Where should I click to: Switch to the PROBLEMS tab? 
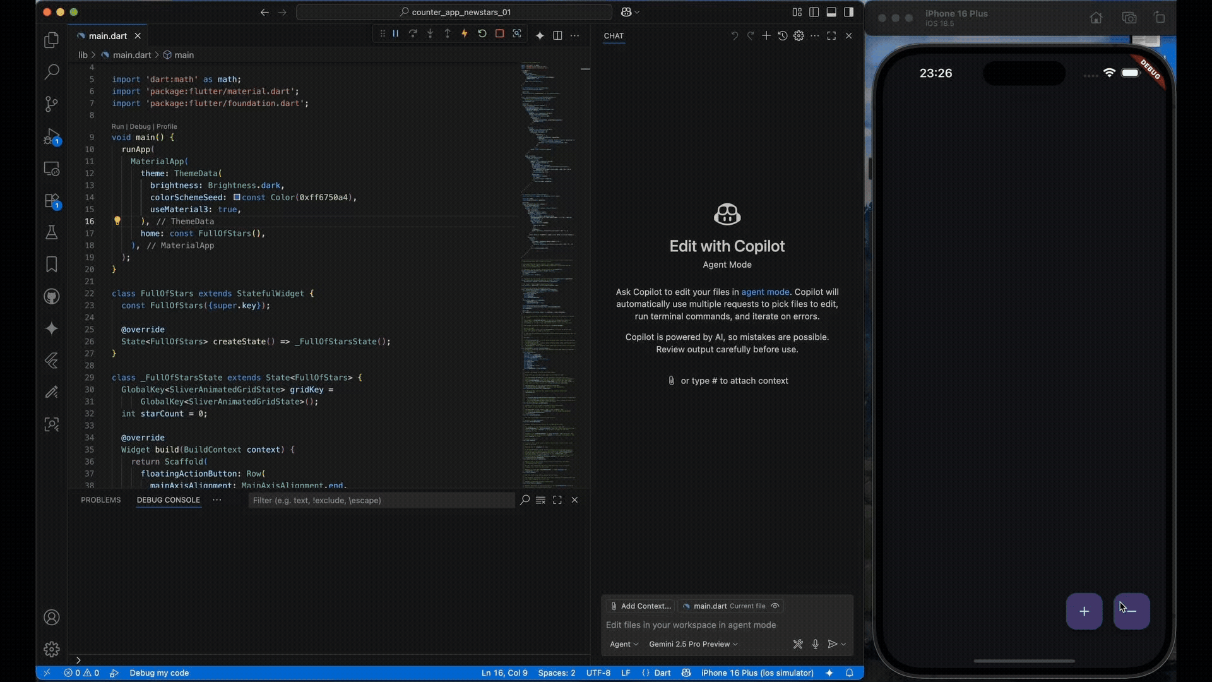pyautogui.click(x=101, y=500)
